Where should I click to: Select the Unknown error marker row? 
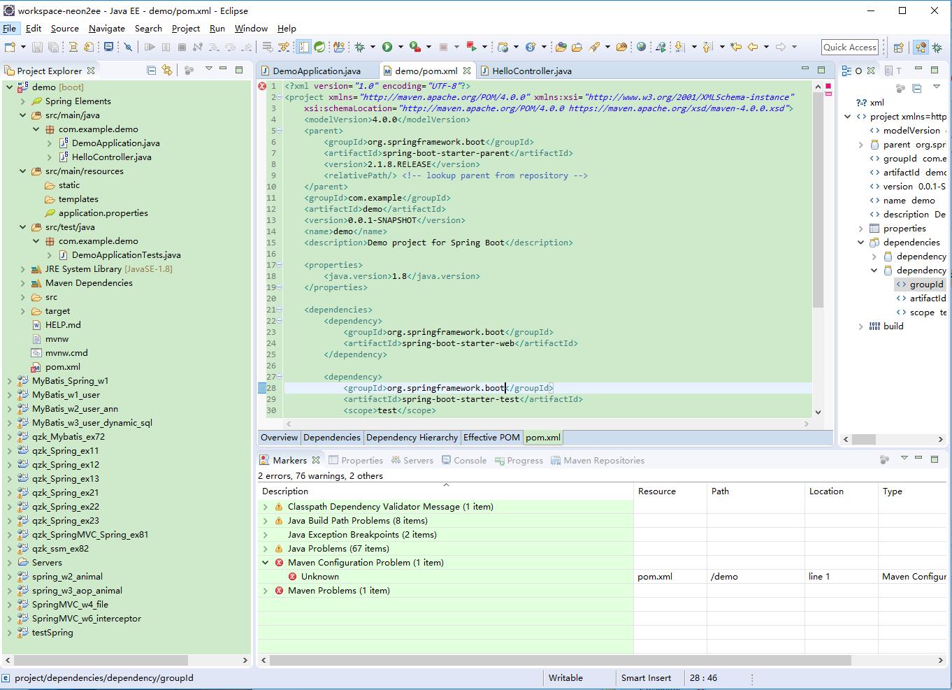tap(602, 577)
